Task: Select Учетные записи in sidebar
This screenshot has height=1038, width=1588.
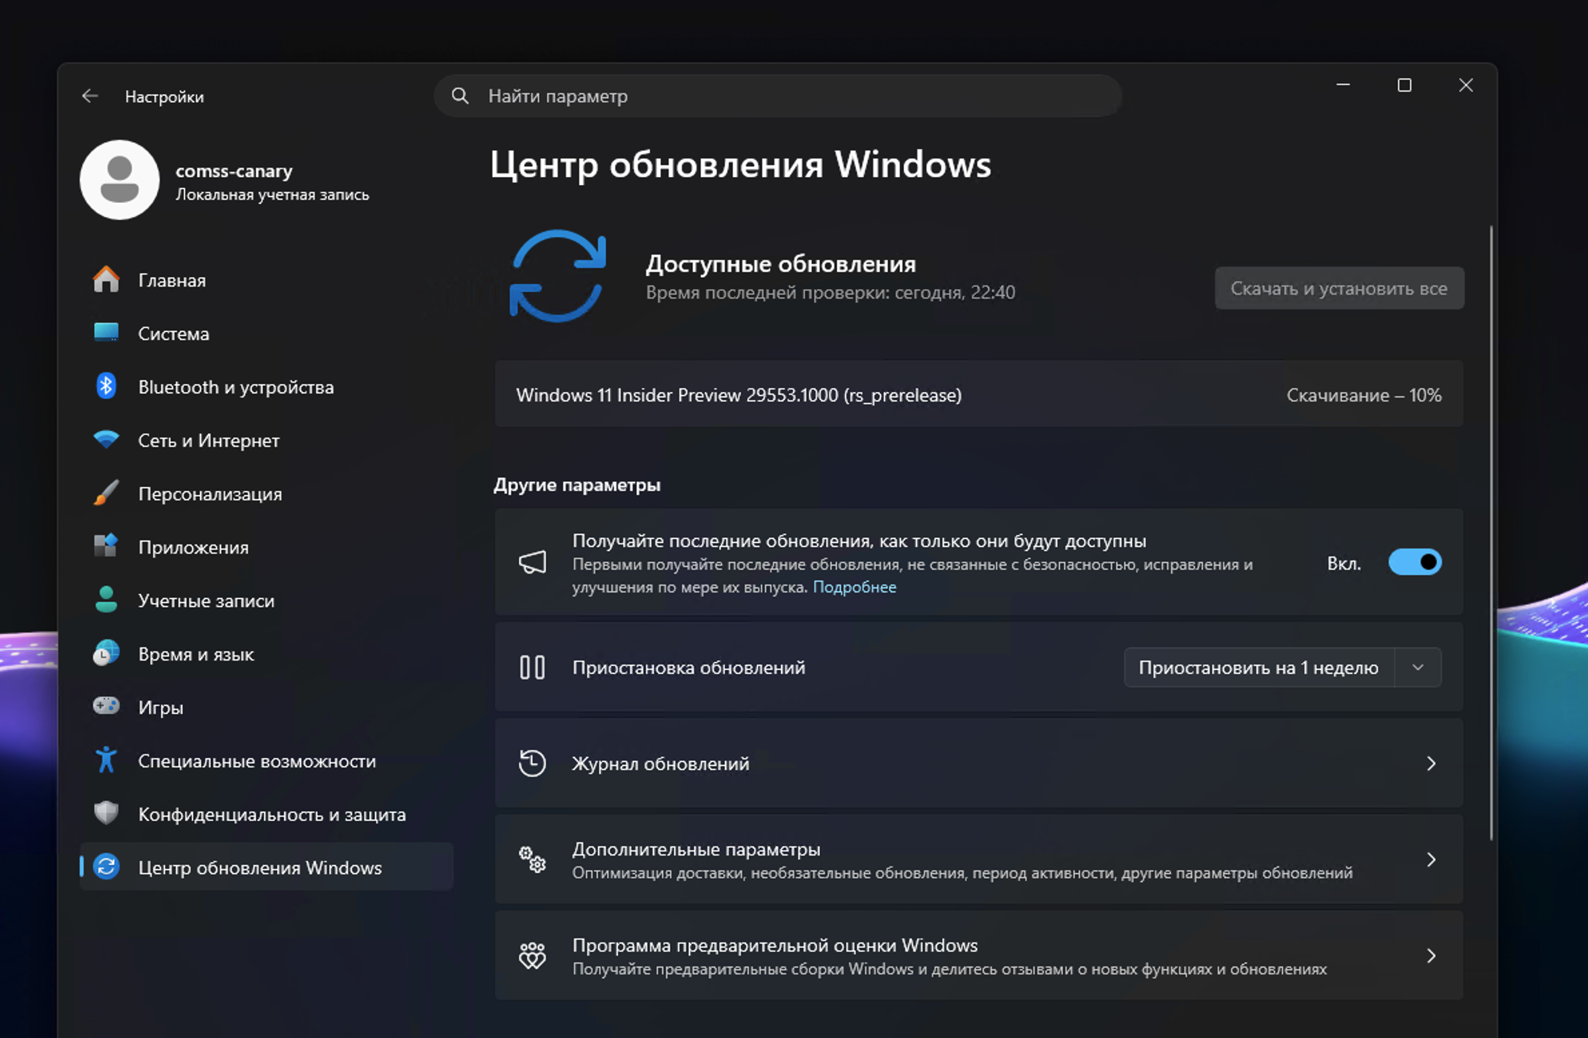Action: [267, 600]
